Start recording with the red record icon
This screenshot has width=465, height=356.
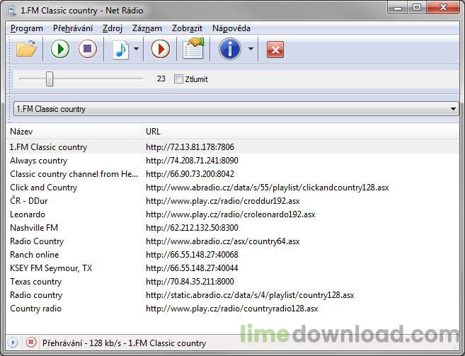point(161,50)
